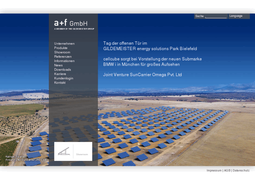Open the Kontakt page

coord(60,83)
